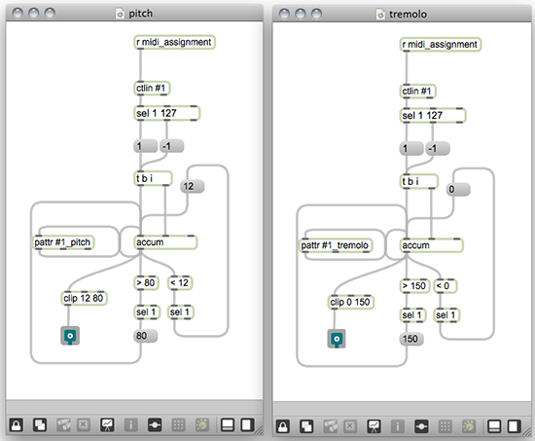Select the clip 0 150 object

[x=351, y=303]
